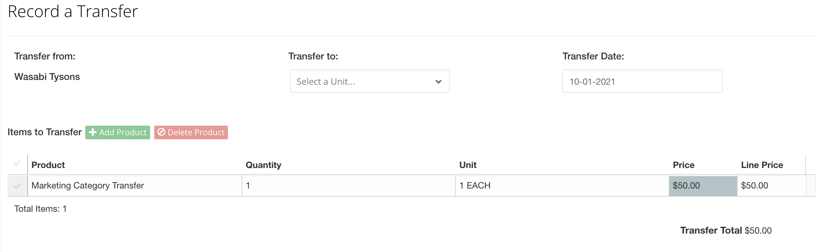
Task: Click the Unit column header
Action: click(x=468, y=165)
